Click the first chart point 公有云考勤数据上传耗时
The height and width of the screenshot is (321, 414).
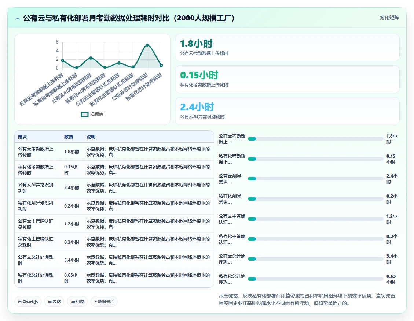tap(63, 61)
